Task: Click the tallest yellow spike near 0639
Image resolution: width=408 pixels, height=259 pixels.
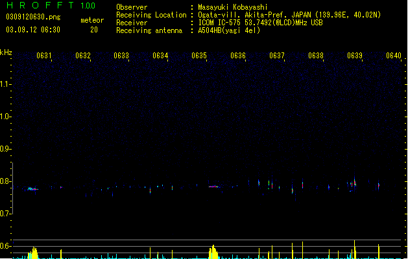Action: (354, 249)
